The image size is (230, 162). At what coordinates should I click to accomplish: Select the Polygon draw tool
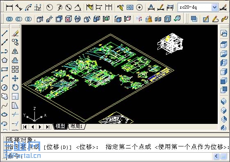coord(5,60)
